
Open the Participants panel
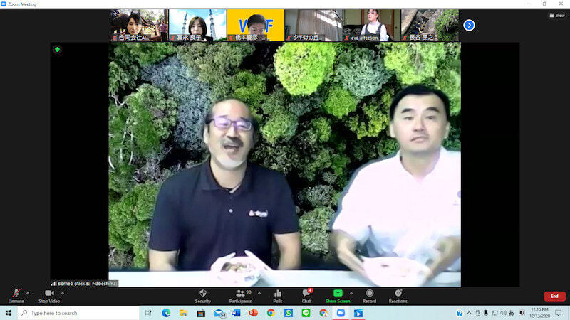(239, 293)
